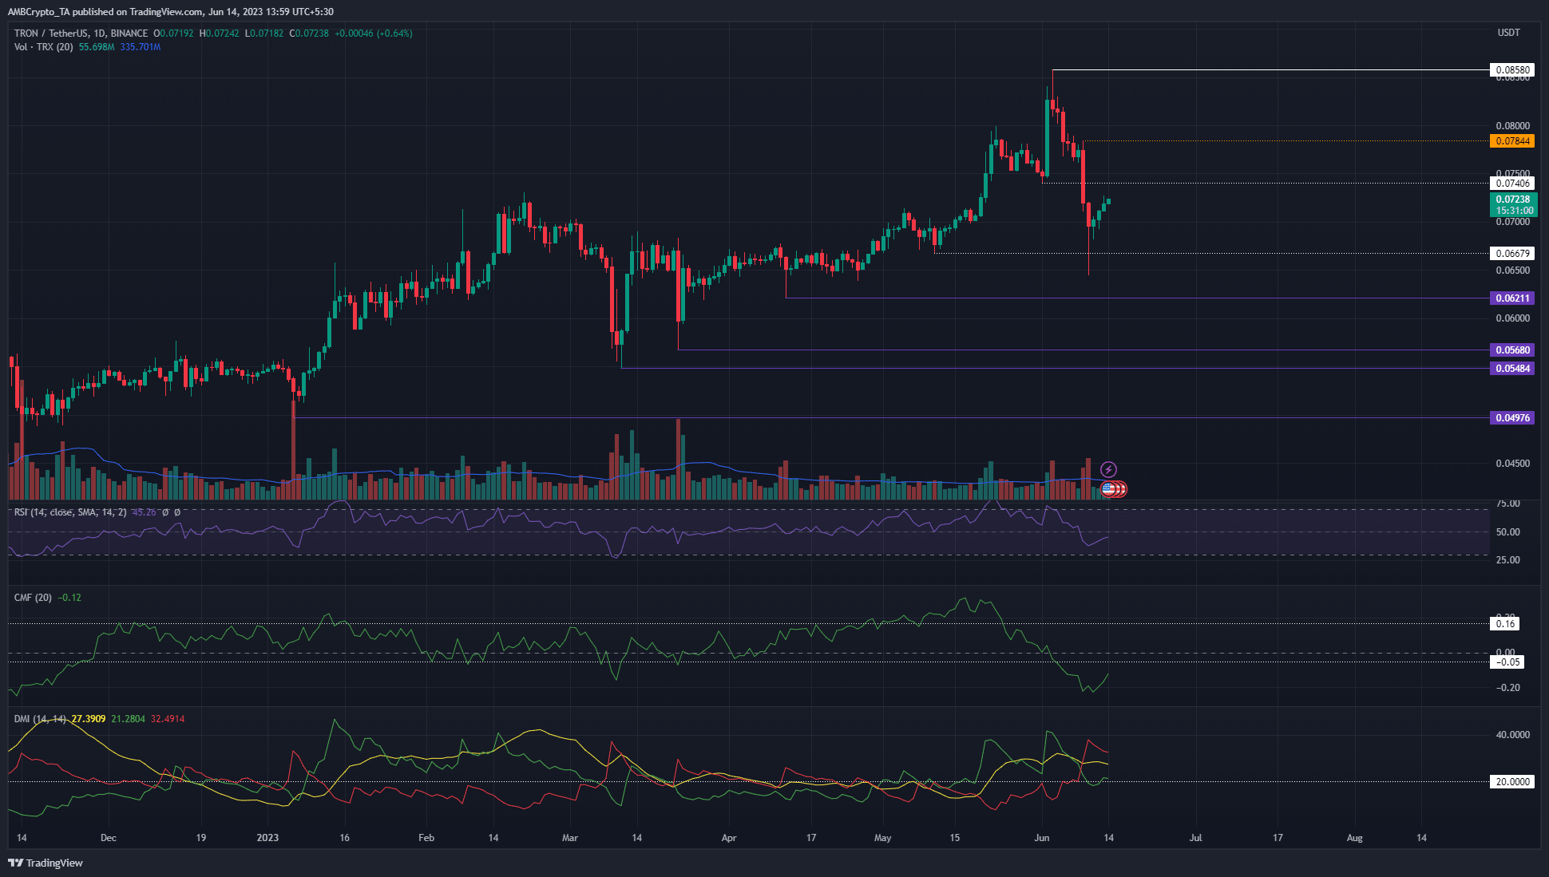Click the 0.04500 price axis tick

tap(1513, 464)
